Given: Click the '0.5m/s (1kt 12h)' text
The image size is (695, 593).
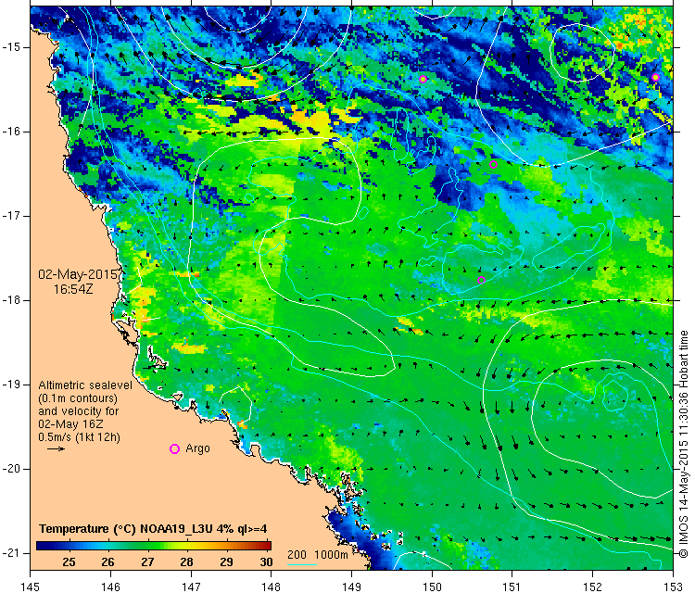Looking at the screenshot, I should (79, 437).
